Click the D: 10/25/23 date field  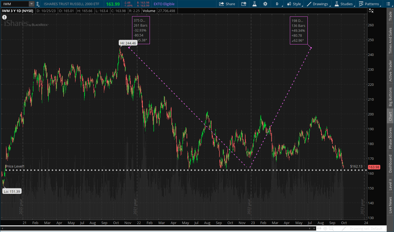(x=46, y=11)
